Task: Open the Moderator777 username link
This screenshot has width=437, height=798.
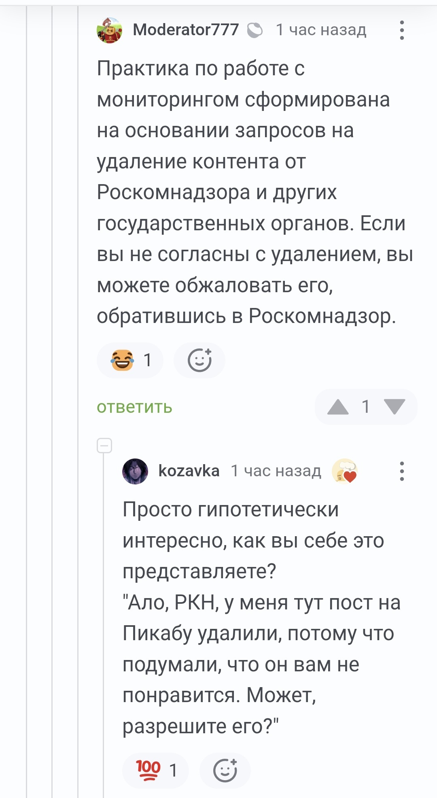Action: (x=186, y=30)
